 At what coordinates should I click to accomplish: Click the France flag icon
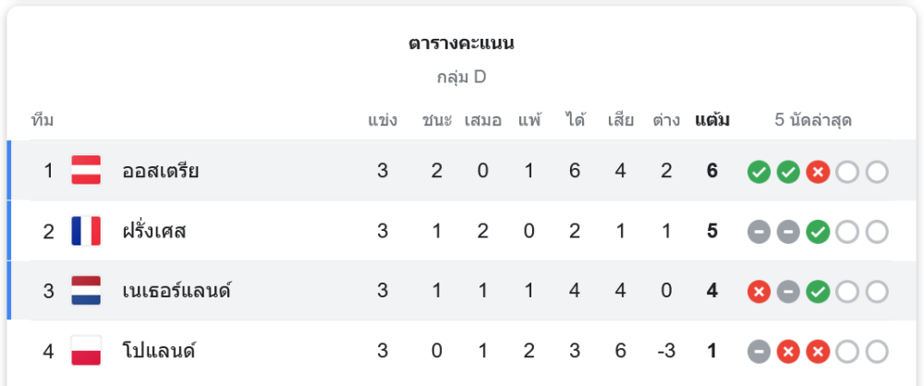click(x=86, y=231)
